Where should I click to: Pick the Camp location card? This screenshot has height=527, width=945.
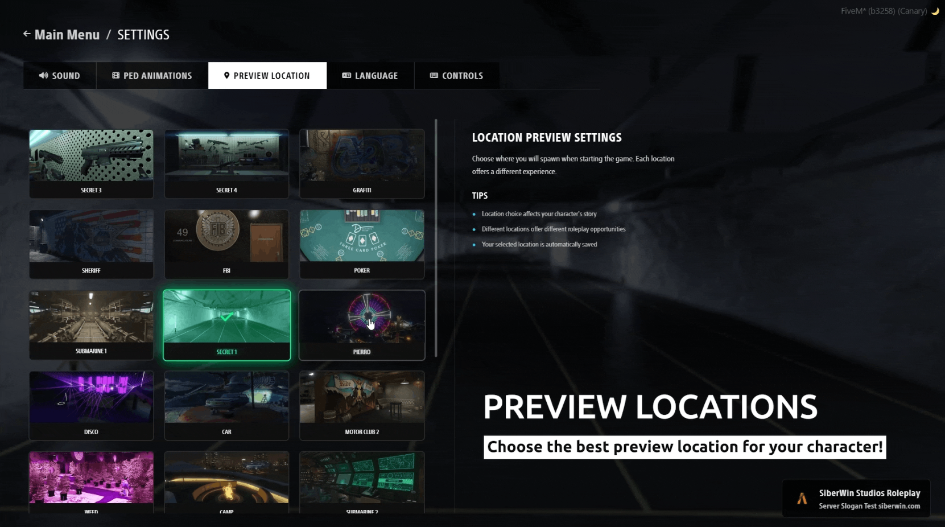226,483
